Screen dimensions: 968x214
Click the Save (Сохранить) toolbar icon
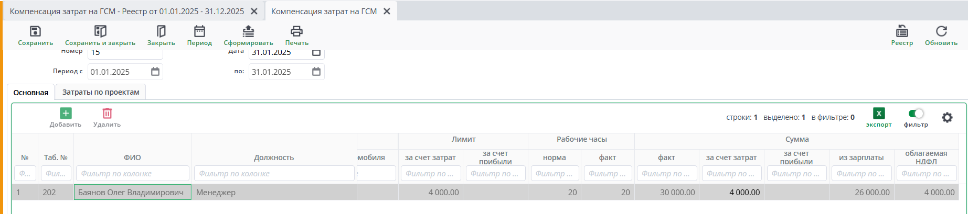click(35, 31)
